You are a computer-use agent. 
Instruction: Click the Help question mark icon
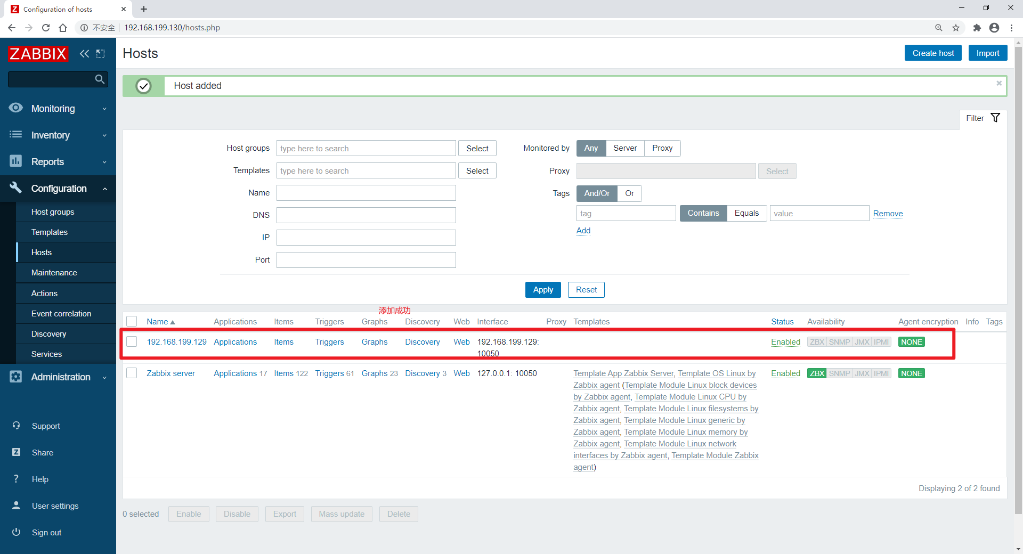[16, 479]
